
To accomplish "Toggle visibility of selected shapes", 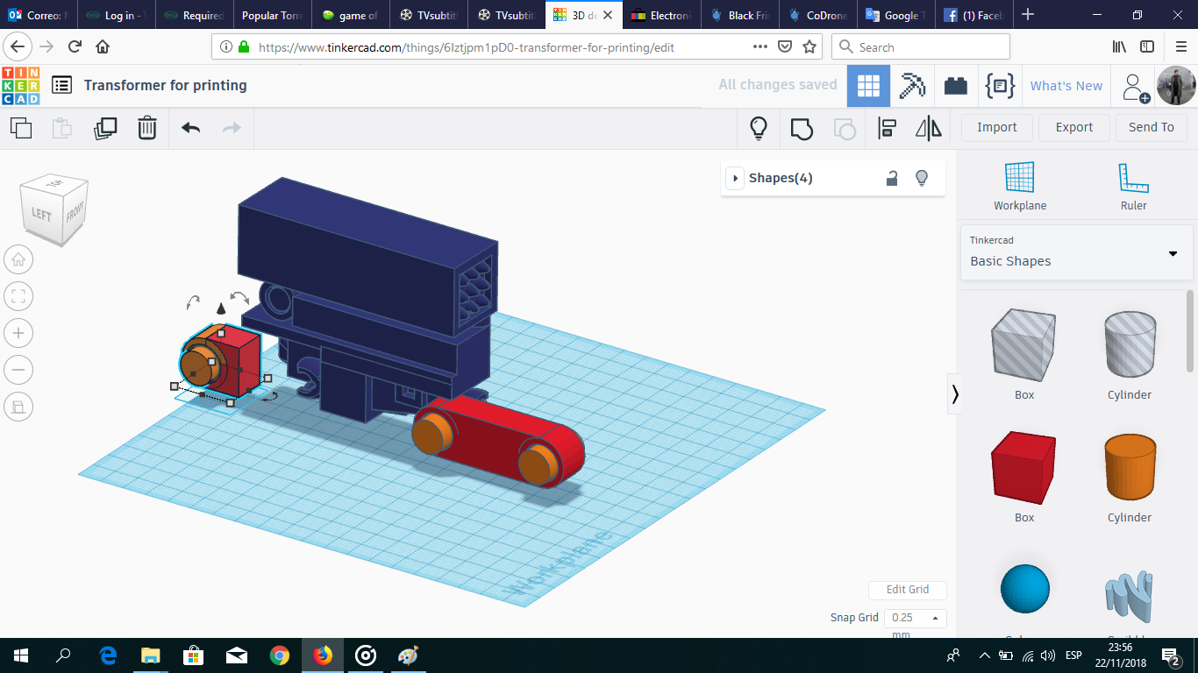I will [922, 178].
